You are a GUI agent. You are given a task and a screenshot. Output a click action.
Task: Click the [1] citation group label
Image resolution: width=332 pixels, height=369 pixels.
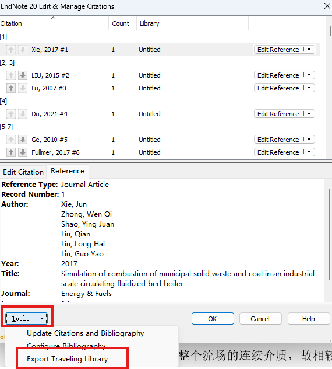point(3,37)
